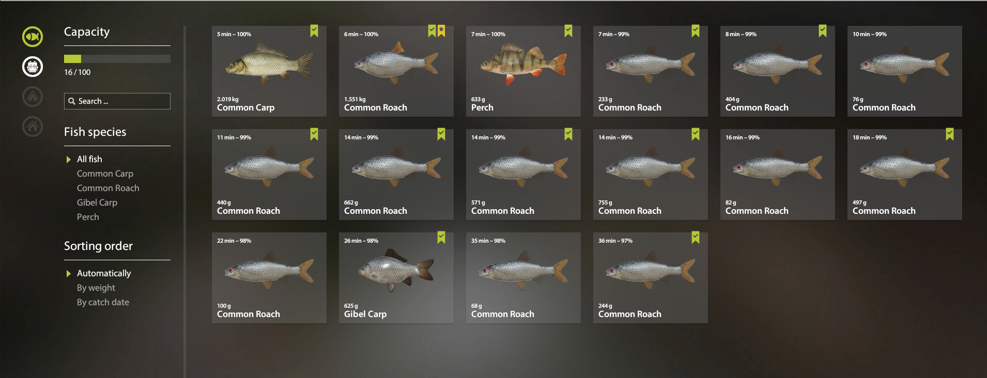Click the bookmark icon on Gibel Carp card
The width and height of the screenshot is (987, 378).
click(441, 238)
